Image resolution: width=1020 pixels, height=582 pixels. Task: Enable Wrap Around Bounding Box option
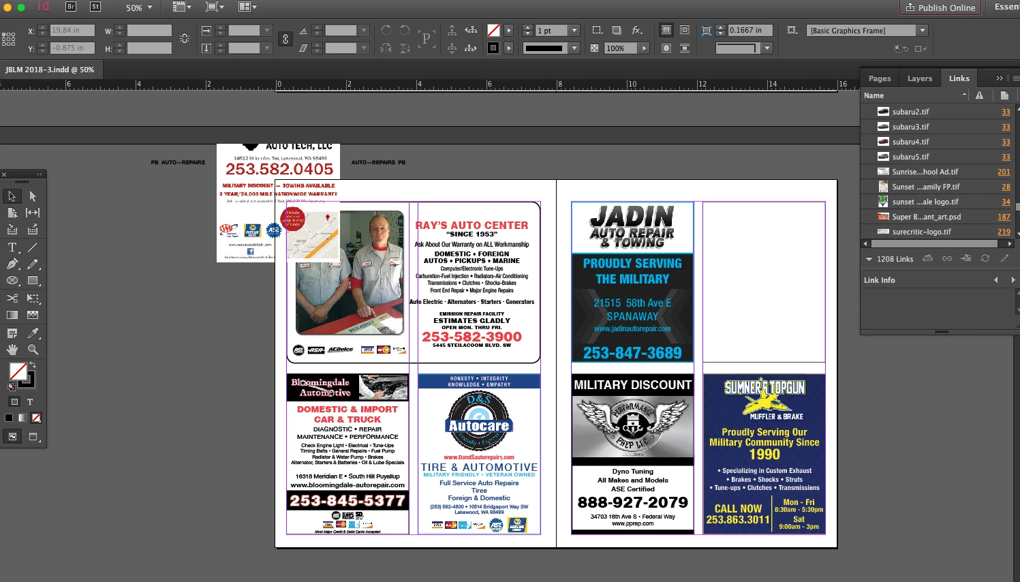click(684, 30)
